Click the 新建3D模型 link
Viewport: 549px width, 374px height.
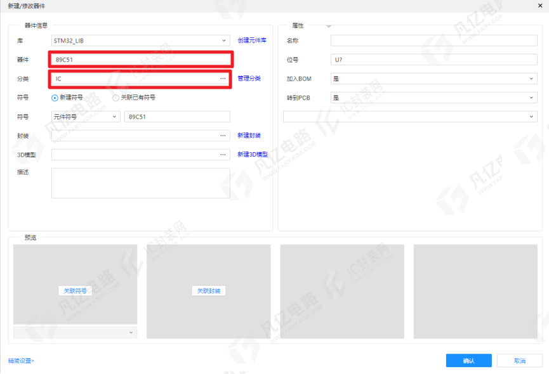coord(253,155)
